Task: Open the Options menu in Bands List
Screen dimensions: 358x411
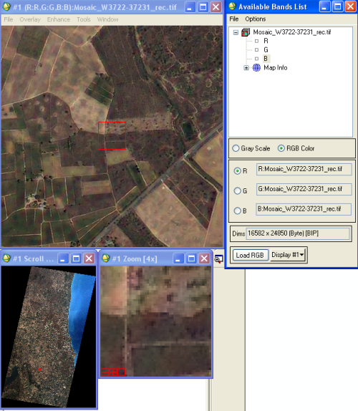Action: pos(256,19)
